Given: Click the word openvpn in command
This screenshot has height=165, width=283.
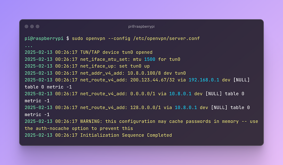Looking at the screenshot, I should pyautogui.click(x=95, y=38).
